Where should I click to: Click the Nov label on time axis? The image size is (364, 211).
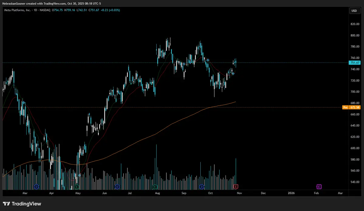[x=239, y=193]
